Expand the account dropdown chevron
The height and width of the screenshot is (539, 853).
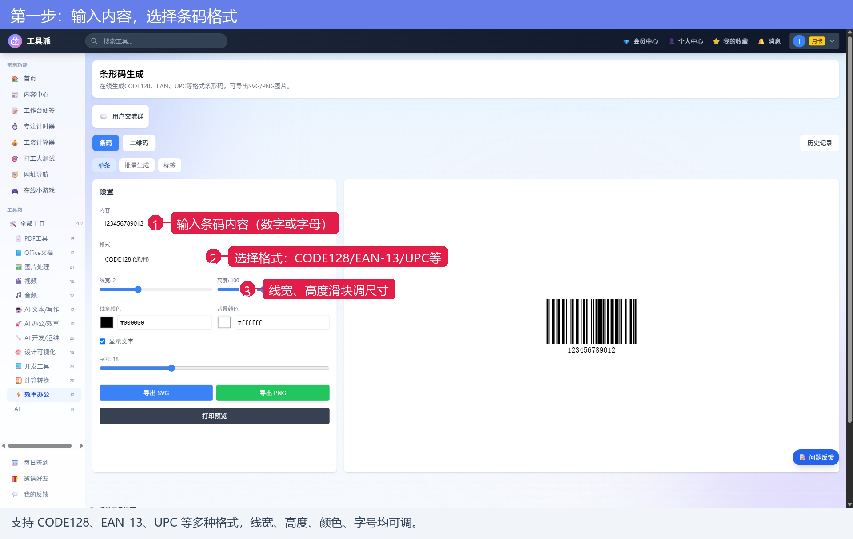832,41
